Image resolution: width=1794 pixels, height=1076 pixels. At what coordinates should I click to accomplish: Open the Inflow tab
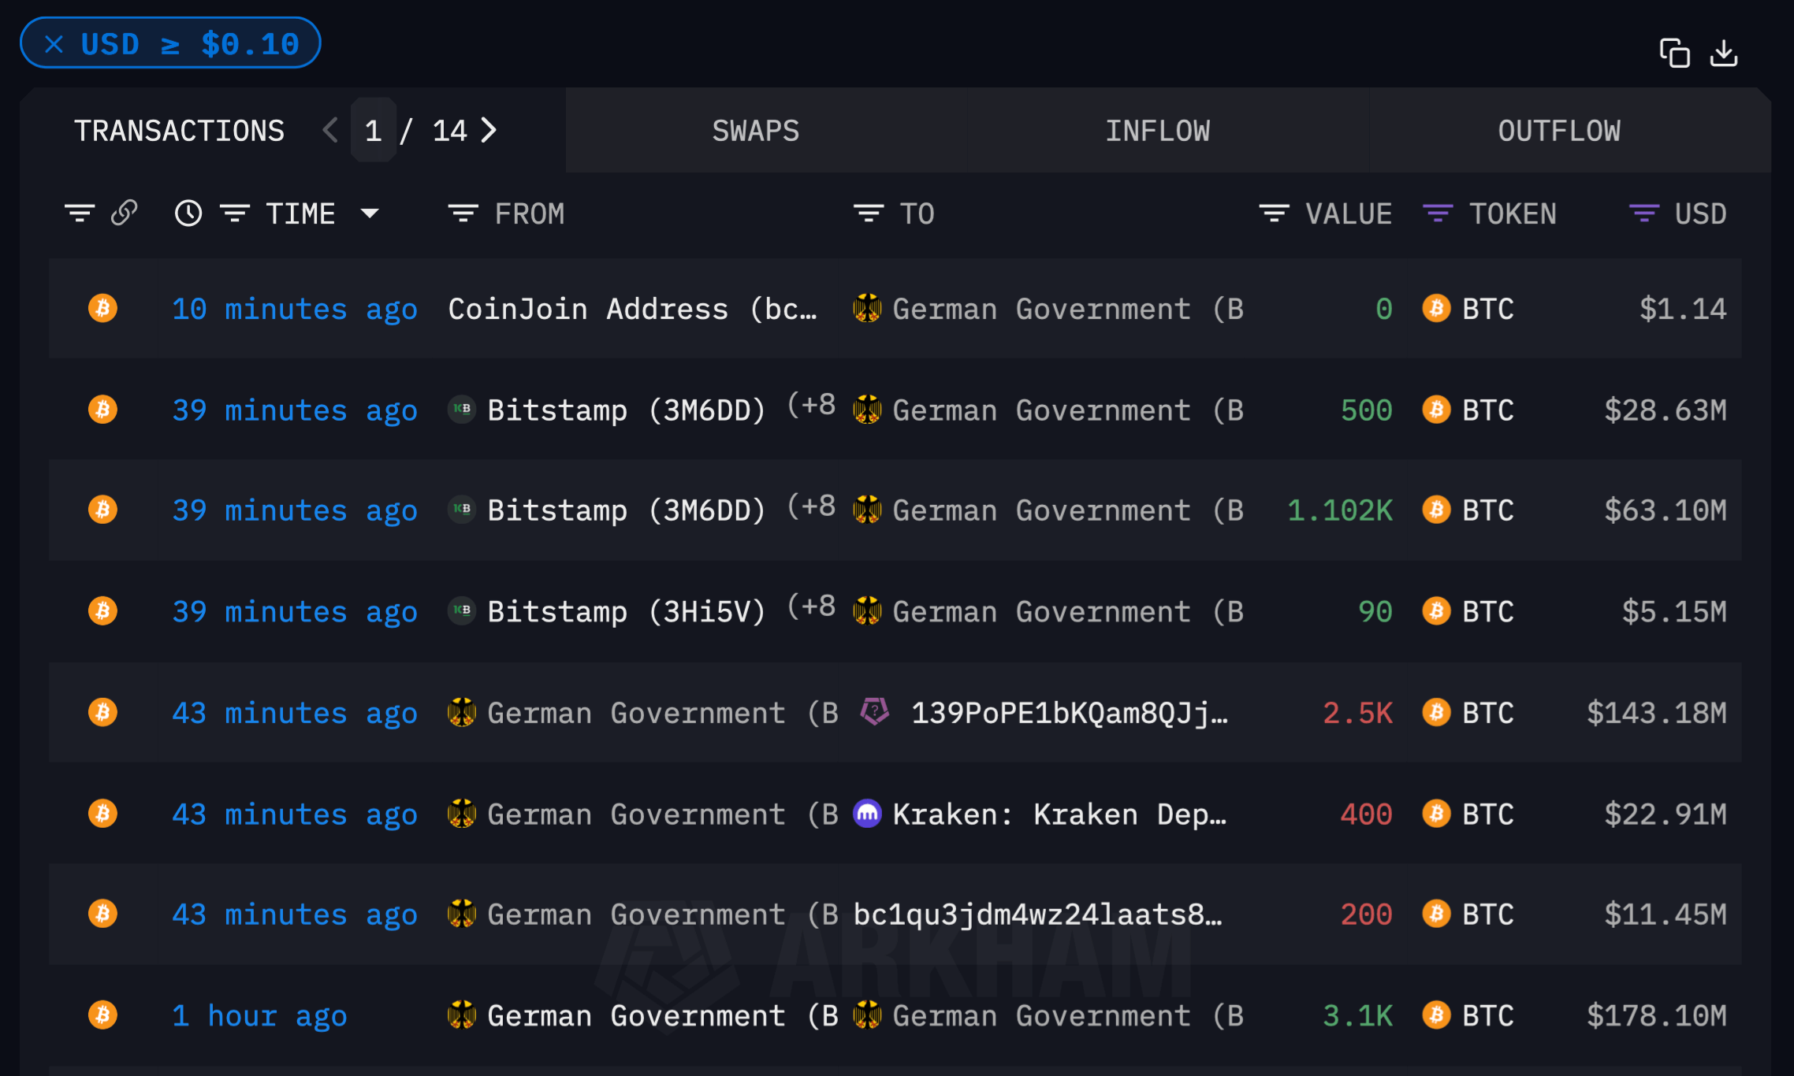[x=1157, y=130]
